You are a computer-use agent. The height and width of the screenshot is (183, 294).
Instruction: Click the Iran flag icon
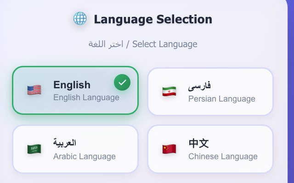169,91
